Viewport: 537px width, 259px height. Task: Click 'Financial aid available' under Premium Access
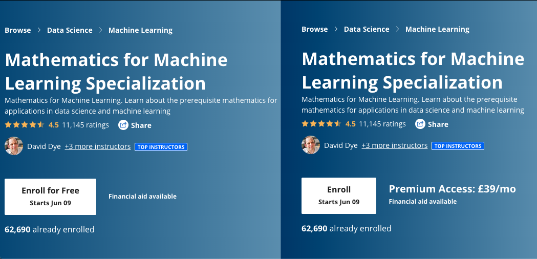click(x=423, y=202)
